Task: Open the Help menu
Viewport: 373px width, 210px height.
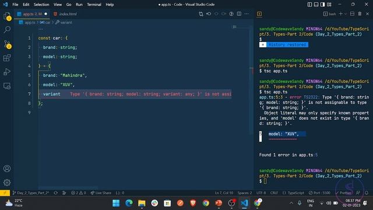Action: pyautogui.click(x=110, y=5)
